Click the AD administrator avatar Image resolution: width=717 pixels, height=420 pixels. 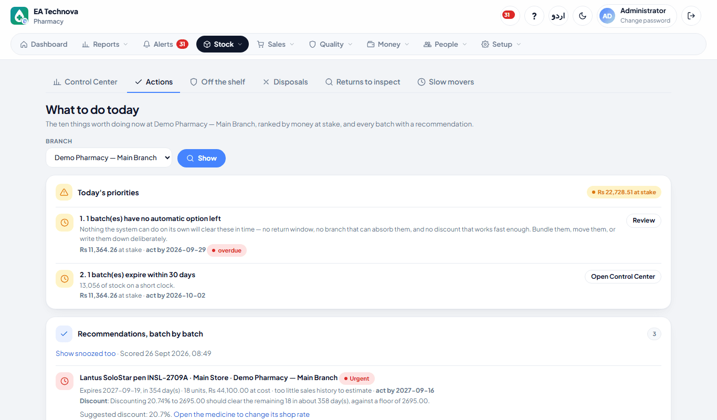coord(607,16)
